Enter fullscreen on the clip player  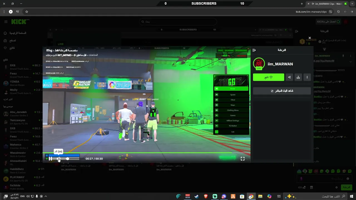[x=243, y=159]
